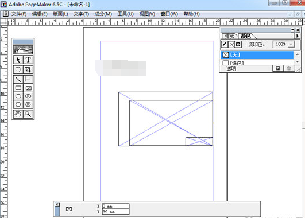Click the Y position input field
Screen dimensions: 305x218
(x=115, y=212)
